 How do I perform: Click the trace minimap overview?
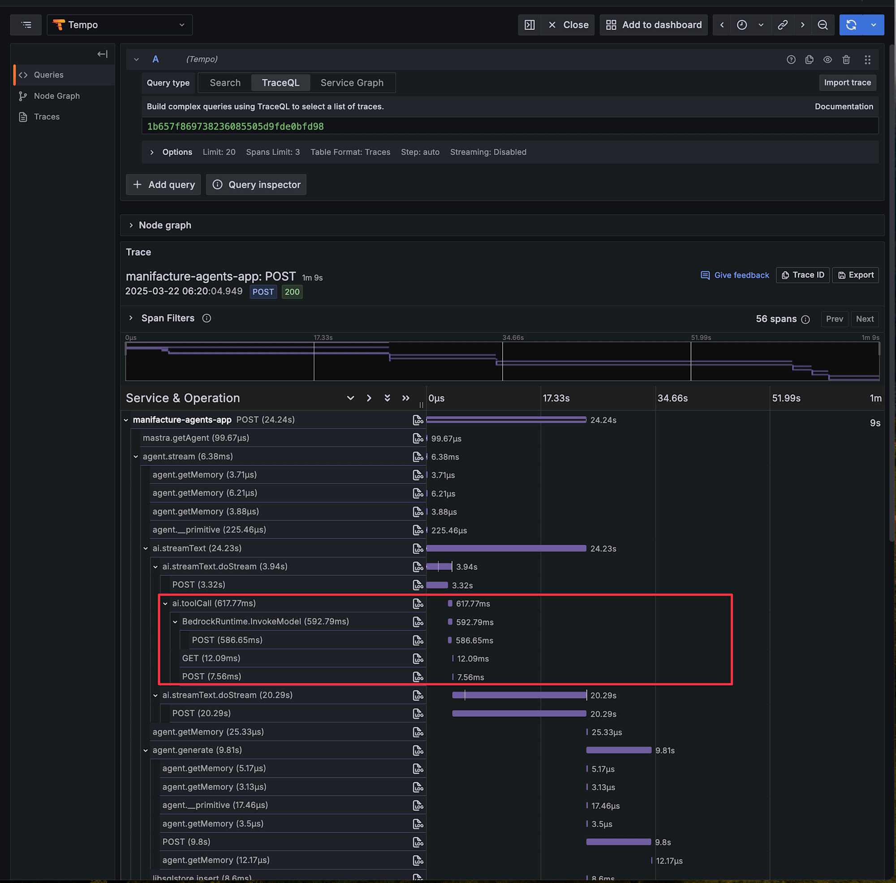[x=502, y=361]
